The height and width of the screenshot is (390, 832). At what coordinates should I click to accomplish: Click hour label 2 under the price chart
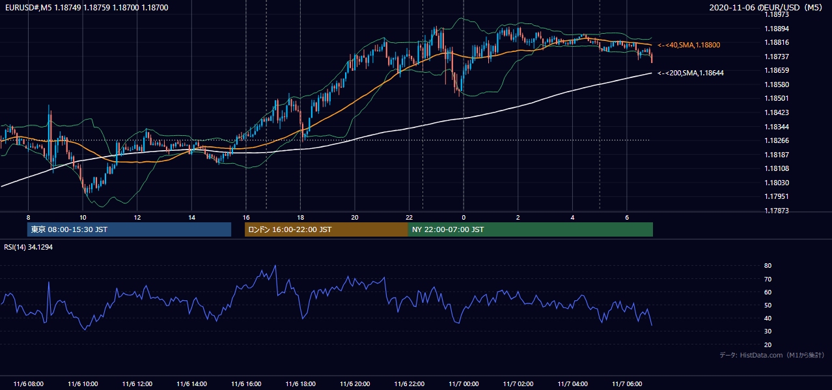(518, 217)
